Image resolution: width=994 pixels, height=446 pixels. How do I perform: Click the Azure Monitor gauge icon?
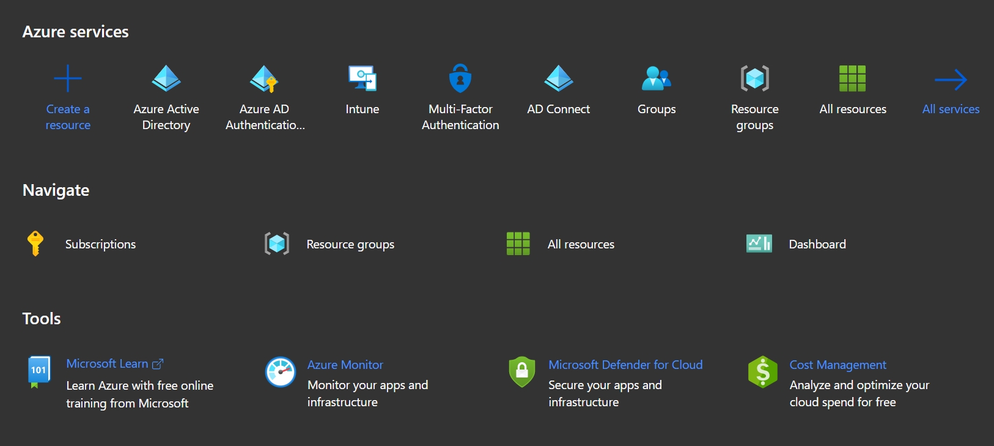click(281, 372)
